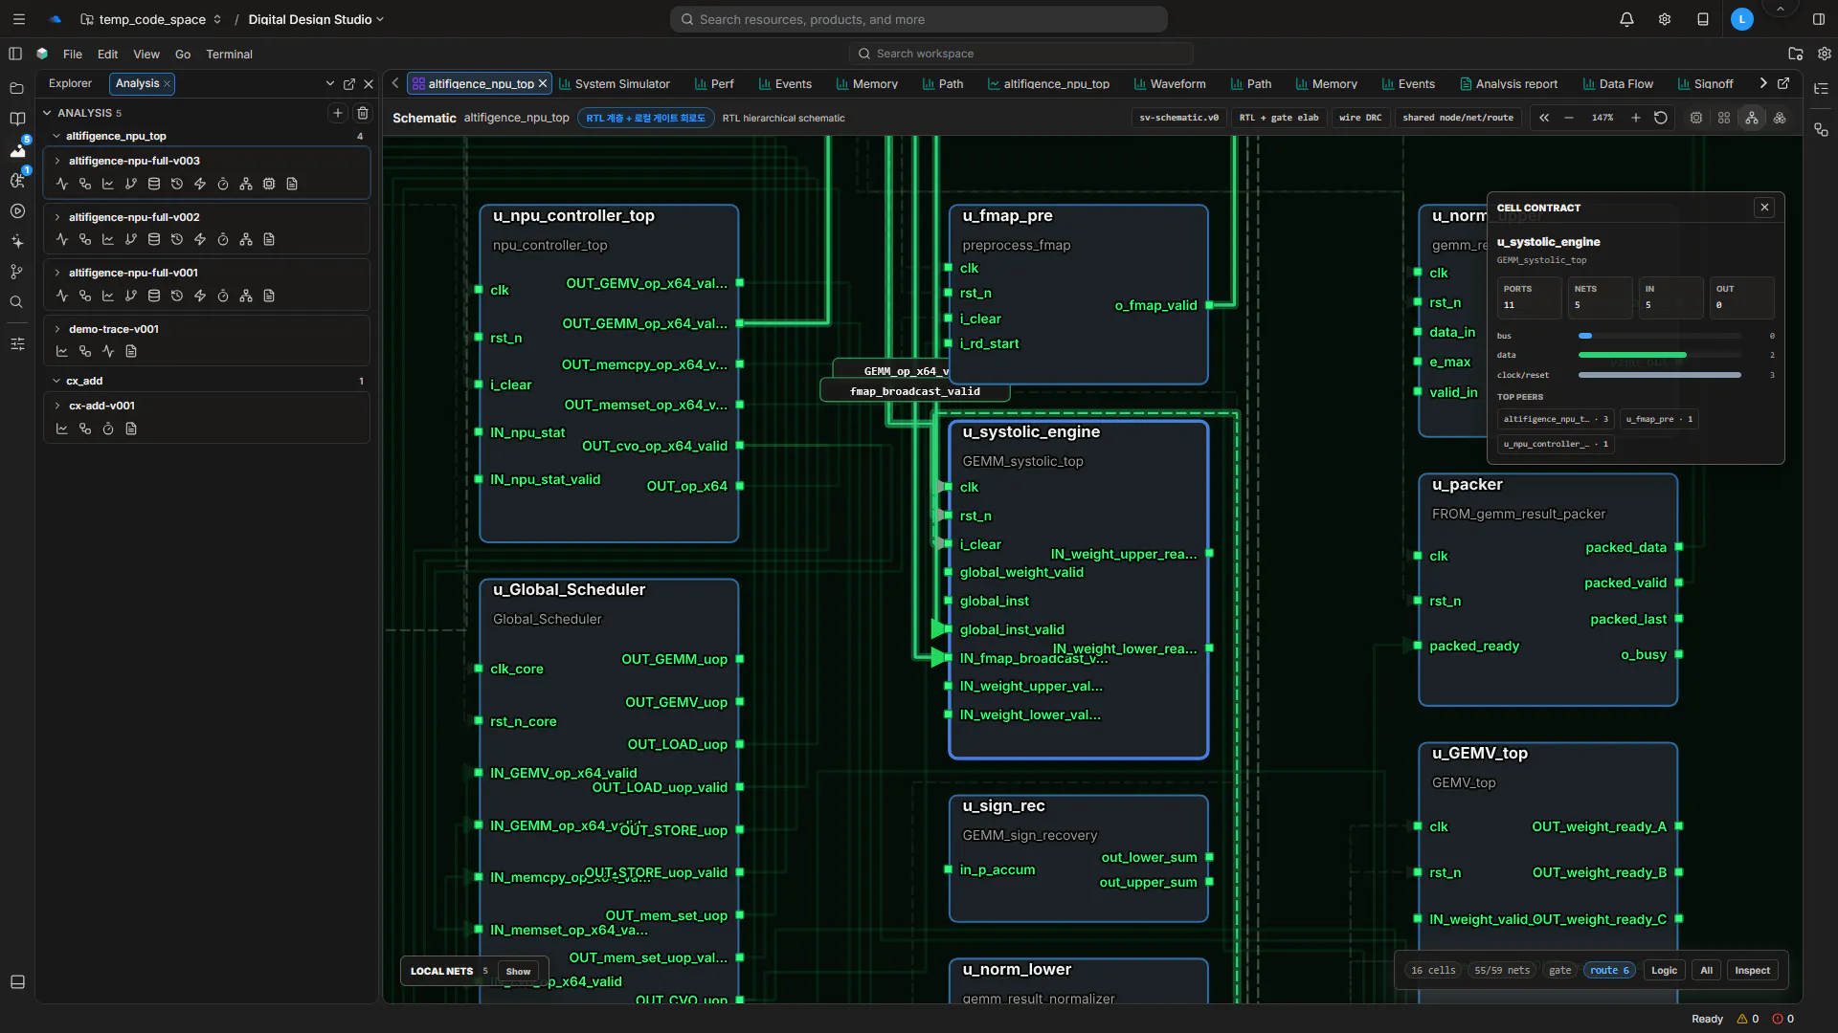Open the Digital Design Studio dropdown
The width and height of the screenshot is (1838, 1033).
(x=316, y=19)
